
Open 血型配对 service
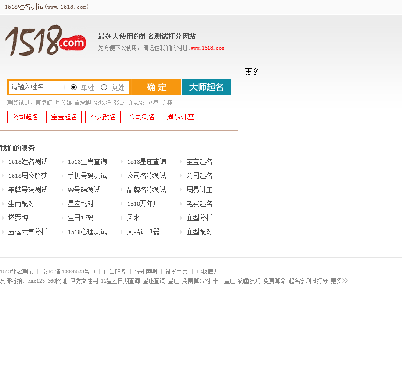click(x=199, y=232)
